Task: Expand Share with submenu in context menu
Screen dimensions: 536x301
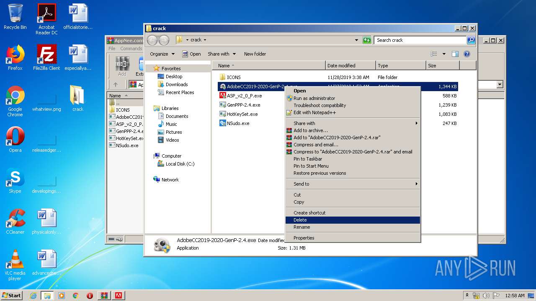Action: point(353,123)
